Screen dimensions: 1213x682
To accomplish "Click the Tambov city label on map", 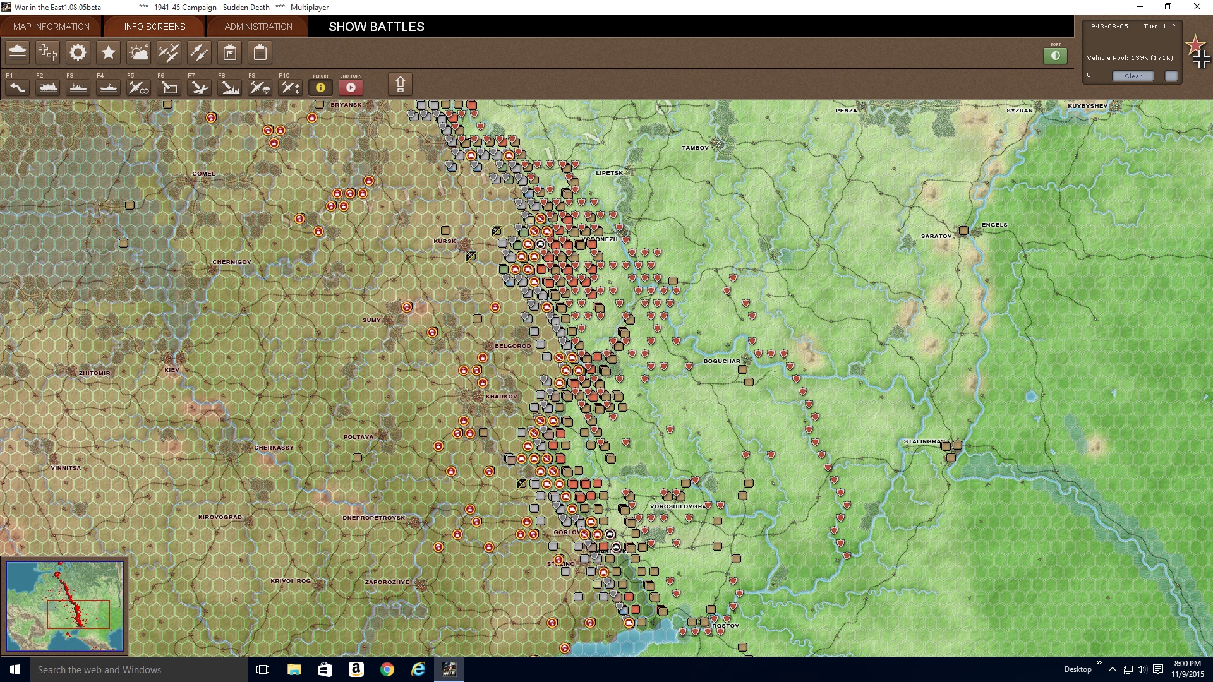I will click(x=695, y=148).
